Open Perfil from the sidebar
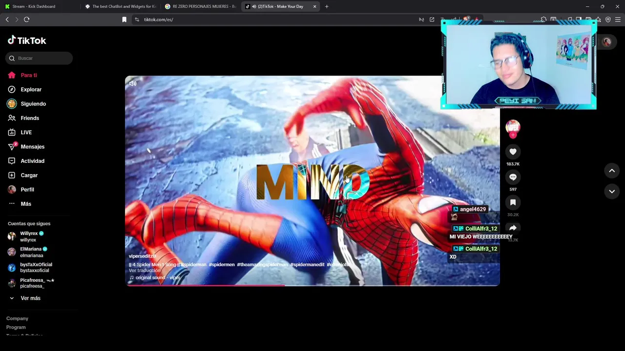 pyautogui.click(x=21, y=190)
